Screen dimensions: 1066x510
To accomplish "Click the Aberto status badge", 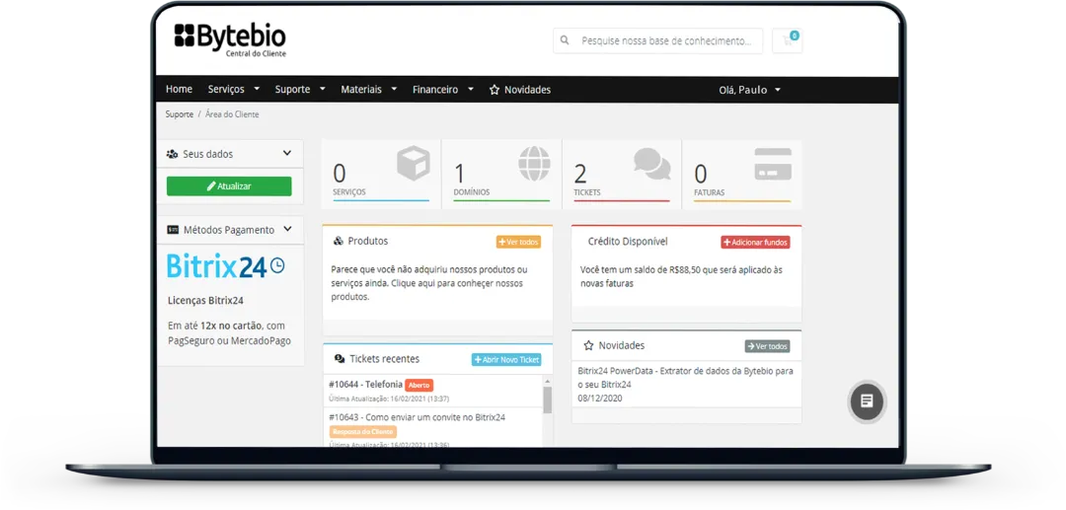I will coord(419,385).
